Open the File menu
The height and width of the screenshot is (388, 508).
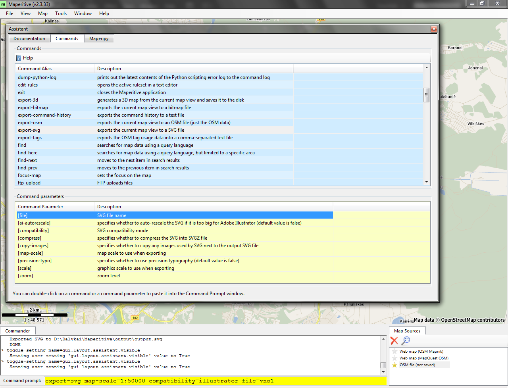click(x=10, y=13)
